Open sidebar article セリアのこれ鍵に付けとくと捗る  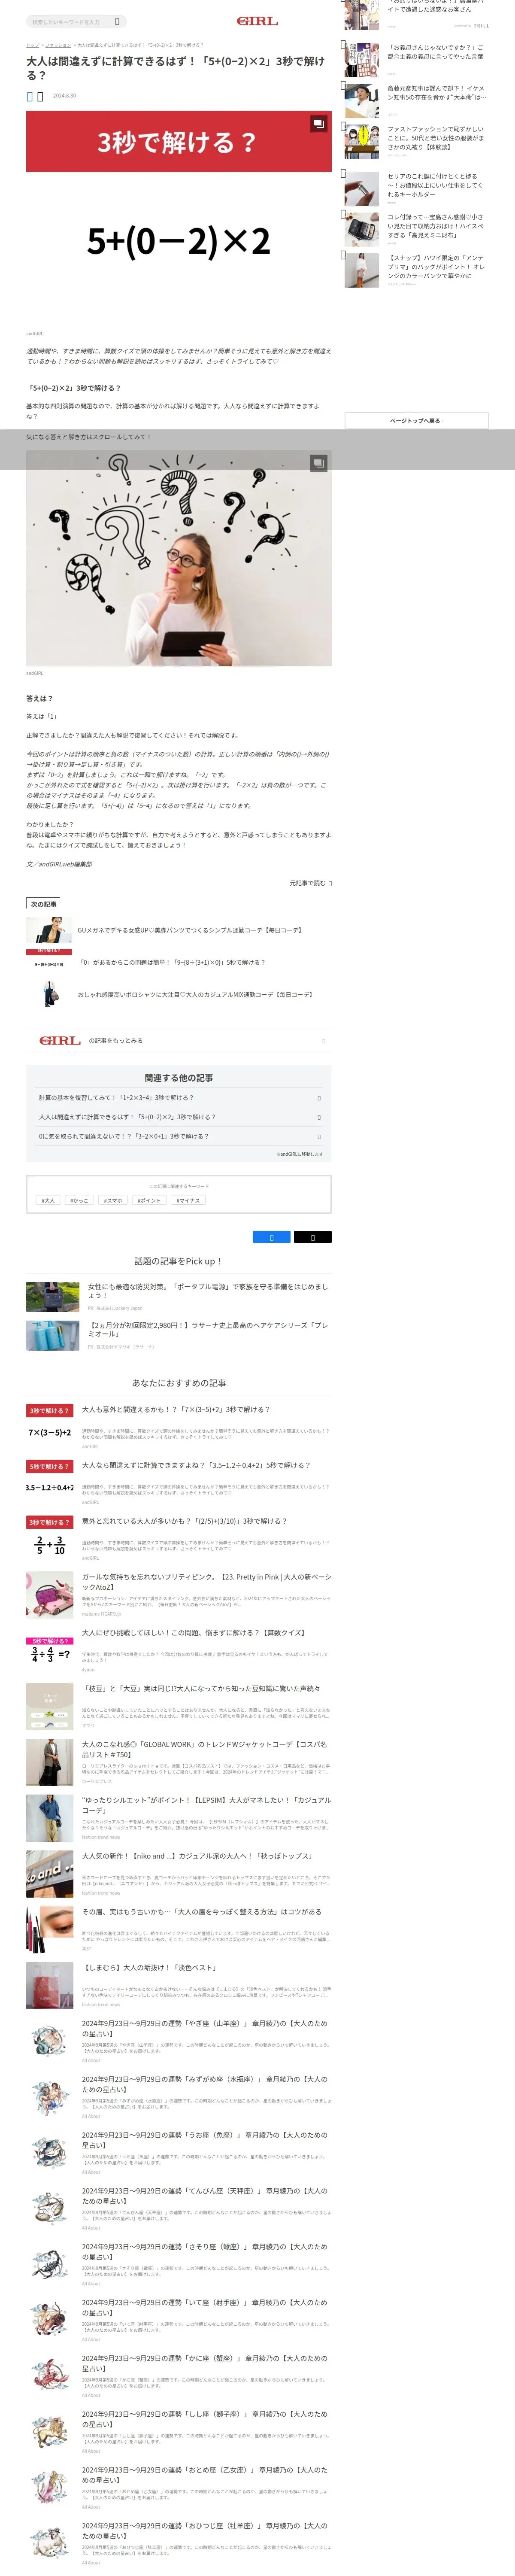pos(436,185)
